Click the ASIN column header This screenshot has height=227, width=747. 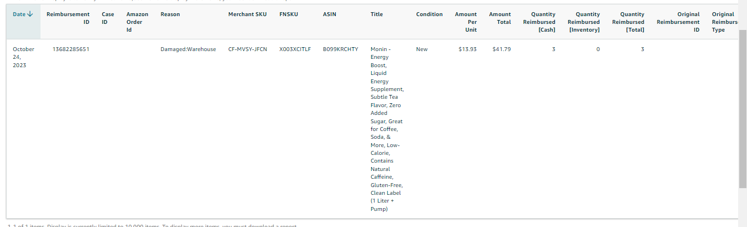pyautogui.click(x=329, y=14)
